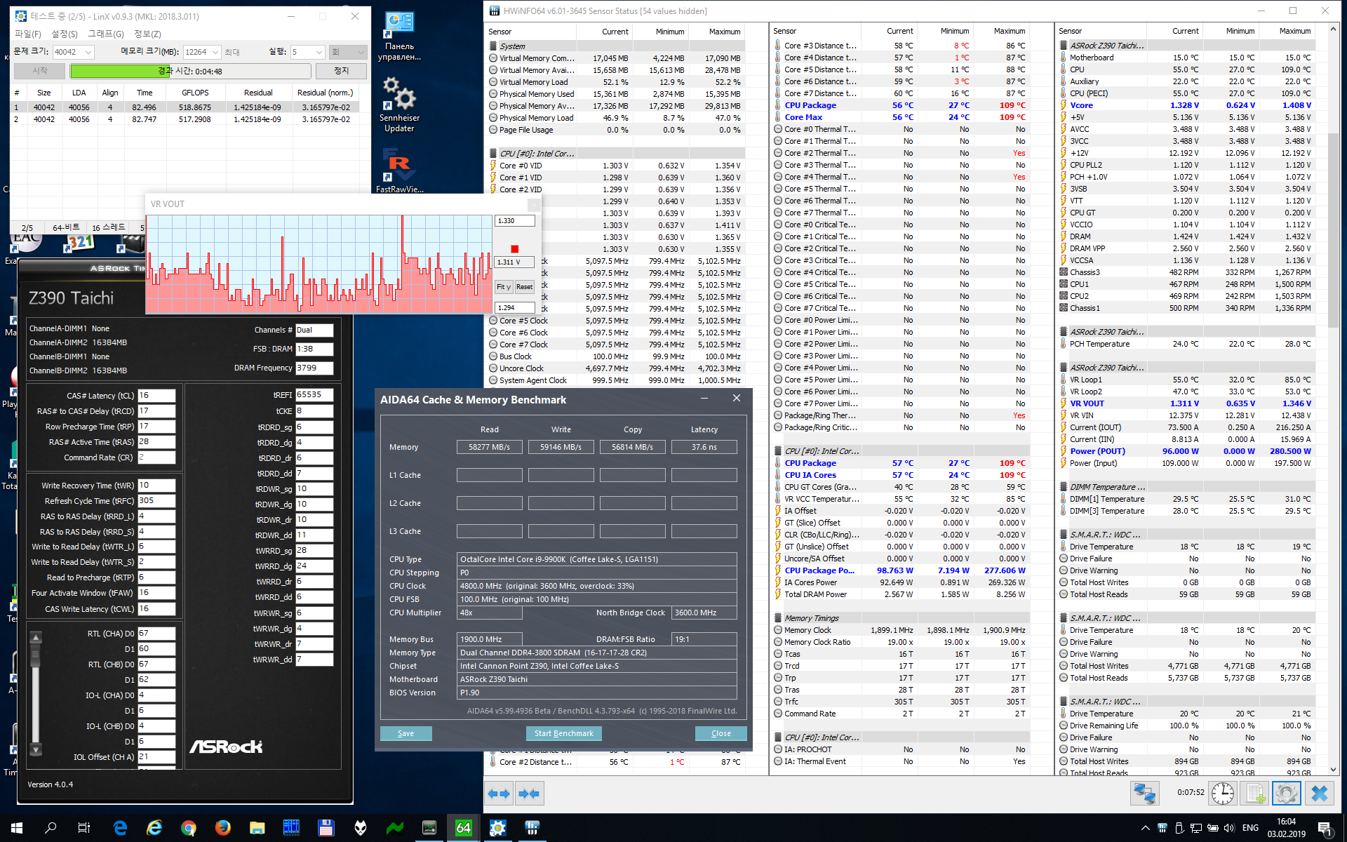Click HWiNFO expand columns arrows icon

click(x=498, y=794)
